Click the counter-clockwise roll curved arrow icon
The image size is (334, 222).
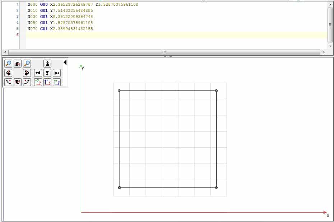(x=8, y=82)
